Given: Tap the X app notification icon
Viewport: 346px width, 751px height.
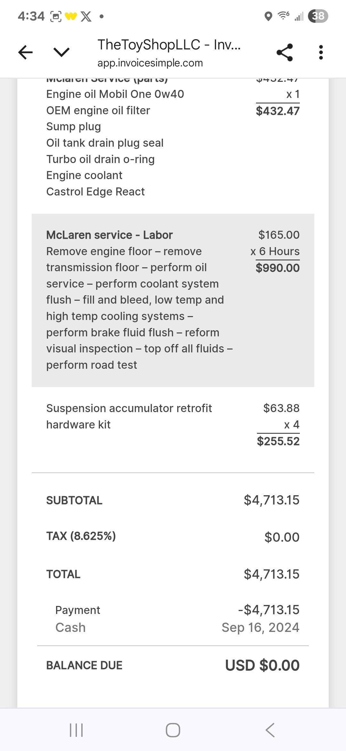Looking at the screenshot, I should tap(86, 16).
